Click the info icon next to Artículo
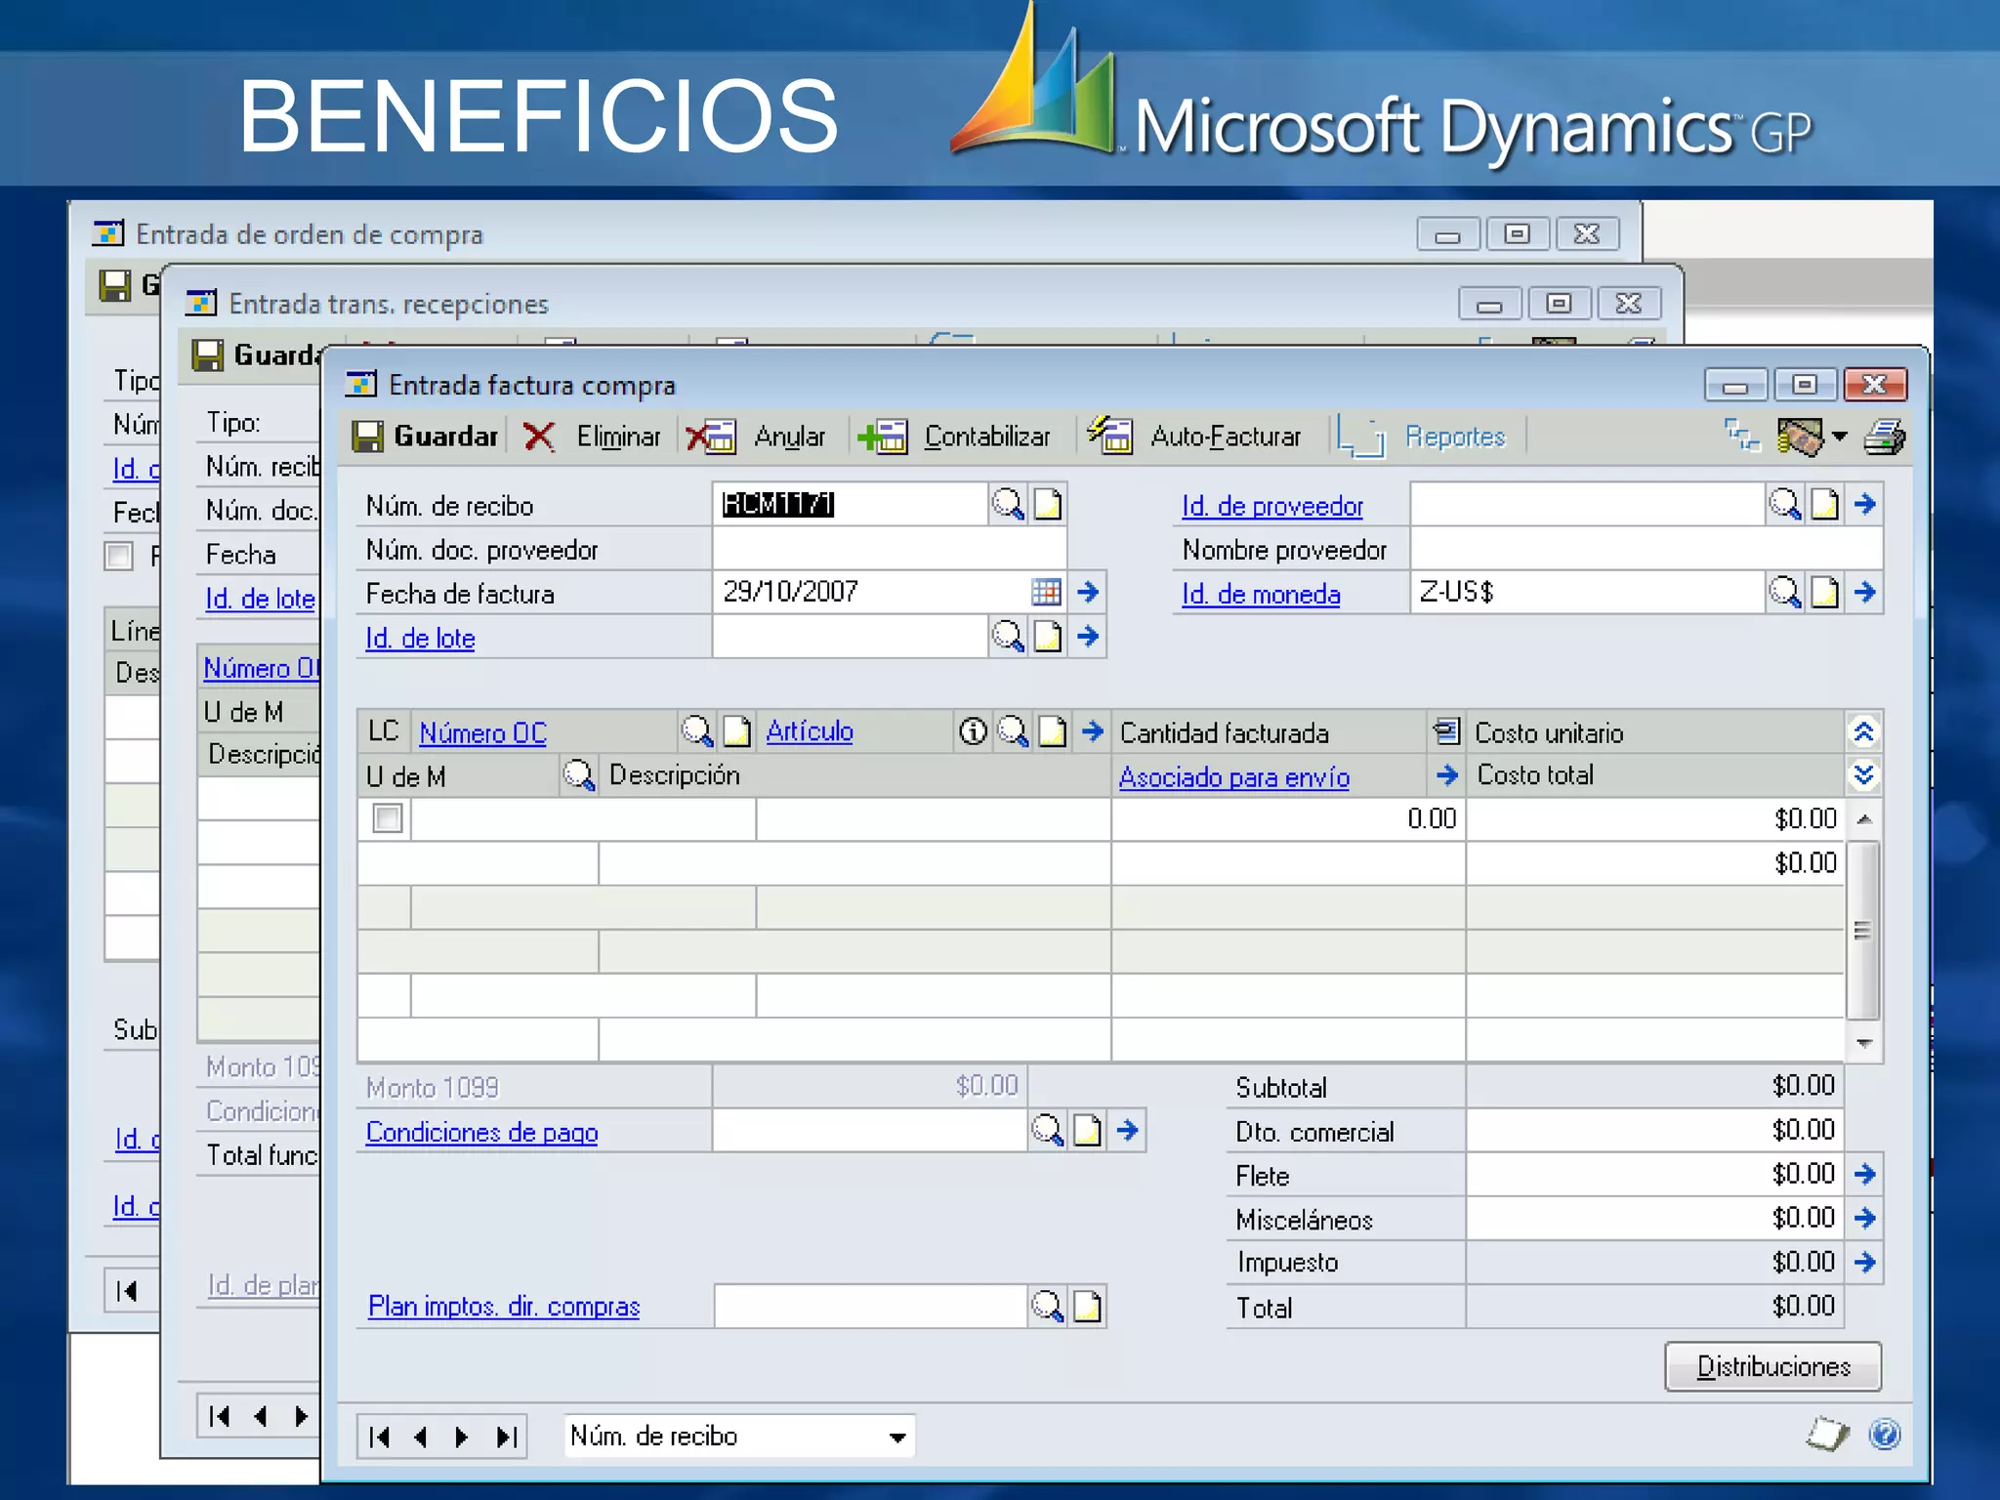 [x=973, y=730]
